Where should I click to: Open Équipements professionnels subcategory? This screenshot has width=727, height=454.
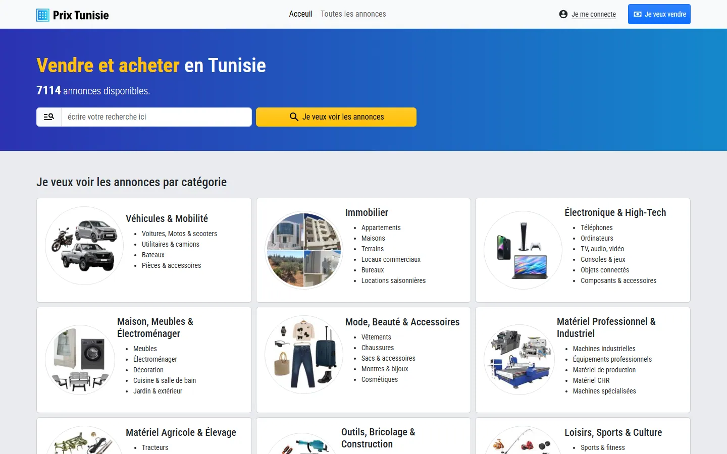pos(612,359)
